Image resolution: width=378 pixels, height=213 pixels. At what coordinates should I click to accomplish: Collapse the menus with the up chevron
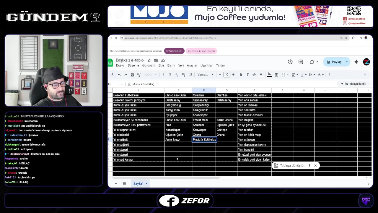coord(365,75)
